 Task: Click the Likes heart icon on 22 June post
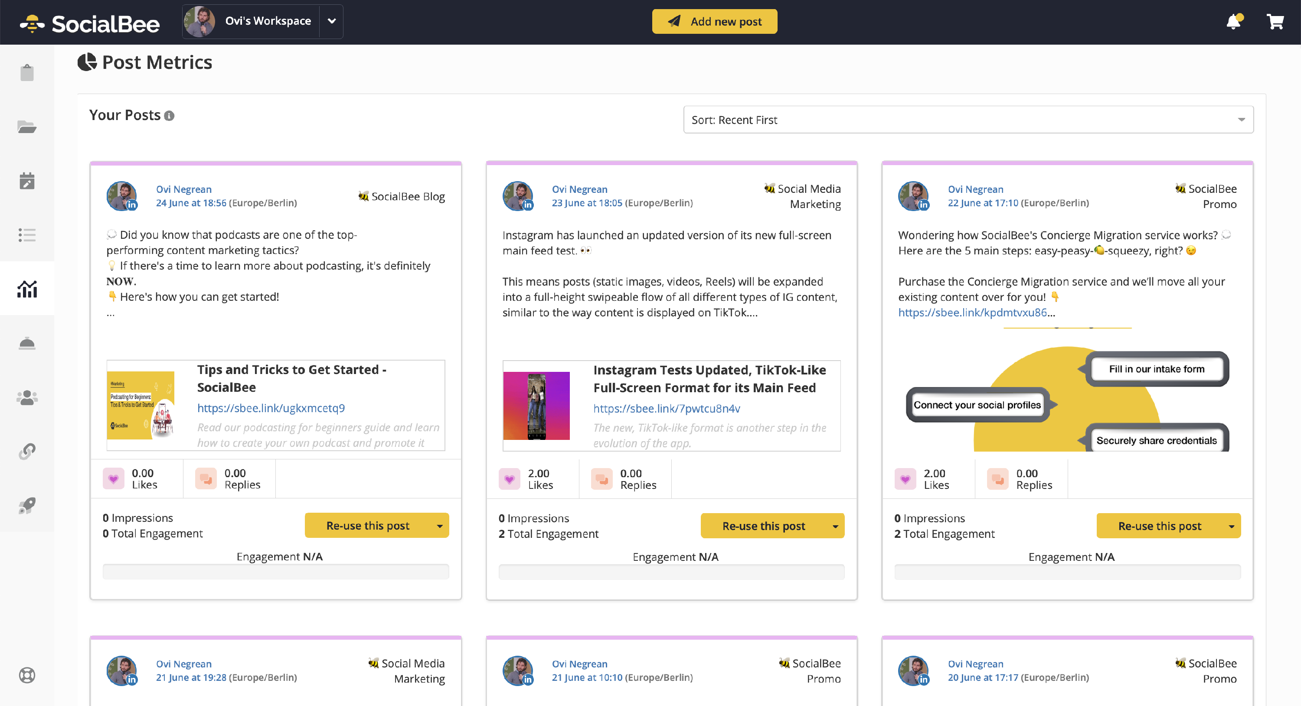pos(905,479)
